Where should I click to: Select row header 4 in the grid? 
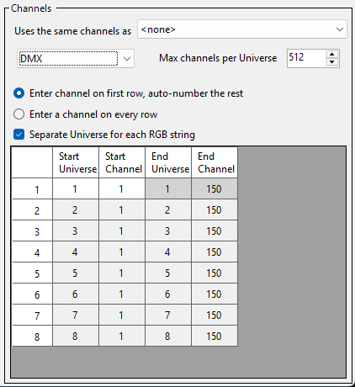[x=32, y=252]
